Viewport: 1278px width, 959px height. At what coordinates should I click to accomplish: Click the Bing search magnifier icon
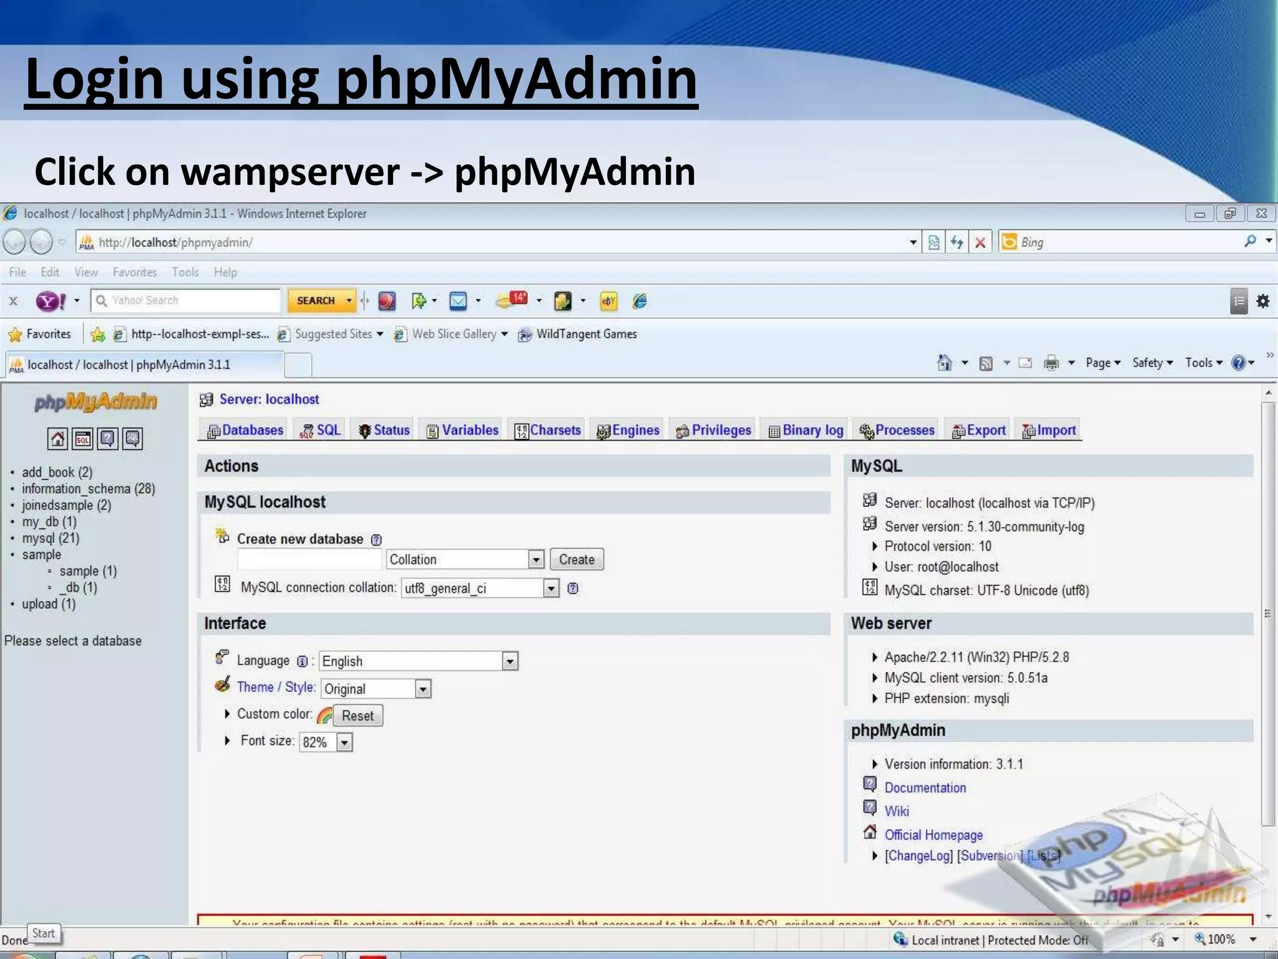coord(1250,241)
